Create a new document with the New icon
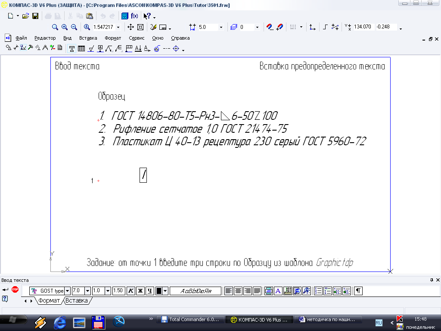The height and width of the screenshot is (331, 441). (10, 16)
